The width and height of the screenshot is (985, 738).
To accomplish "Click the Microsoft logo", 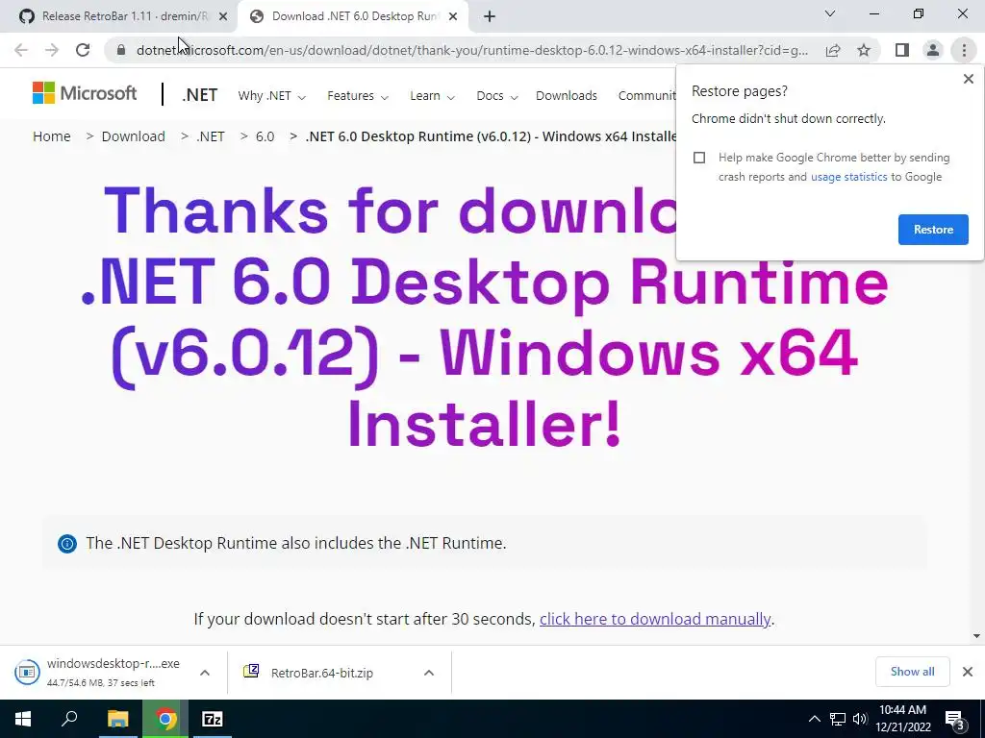I will click(x=85, y=93).
